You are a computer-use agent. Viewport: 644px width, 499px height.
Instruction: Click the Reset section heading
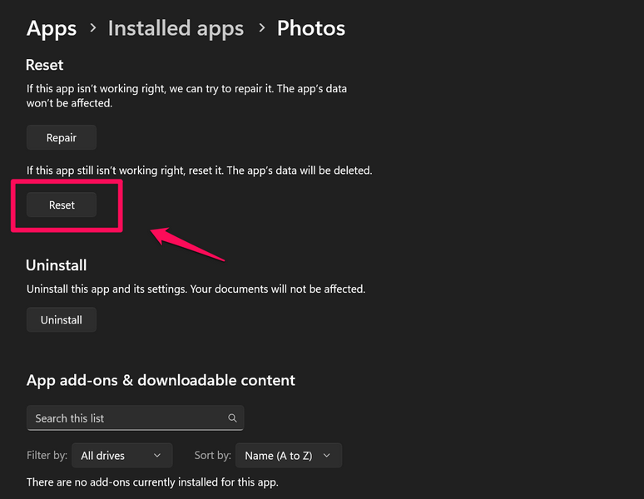(45, 65)
